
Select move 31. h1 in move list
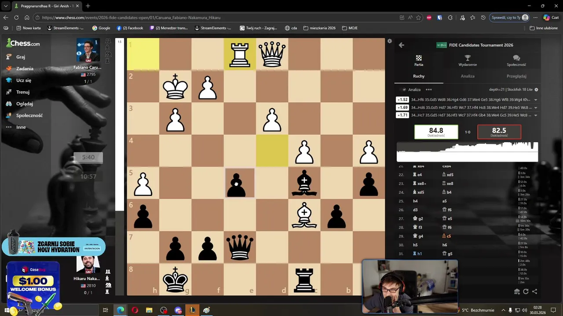point(417,254)
